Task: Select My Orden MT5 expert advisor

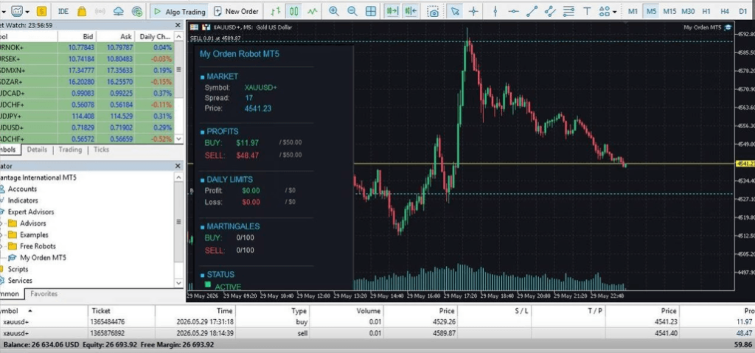Action: (43, 258)
